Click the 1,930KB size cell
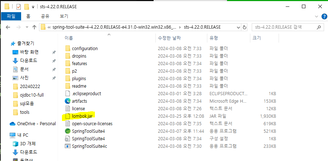The width and height of the screenshot is (328, 161). 267,116
